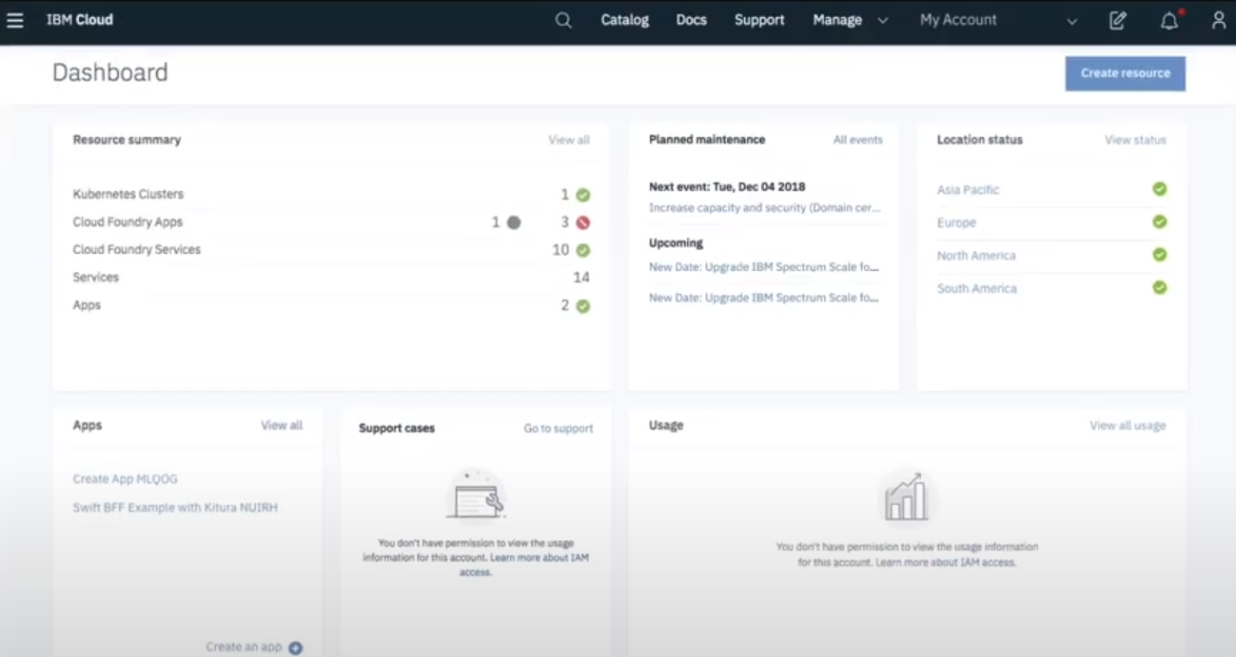Viewport: 1236px width, 657px height.
Task: Open the hamburger navigation menu
Action: pyautogui.click(x=15, y=20)
